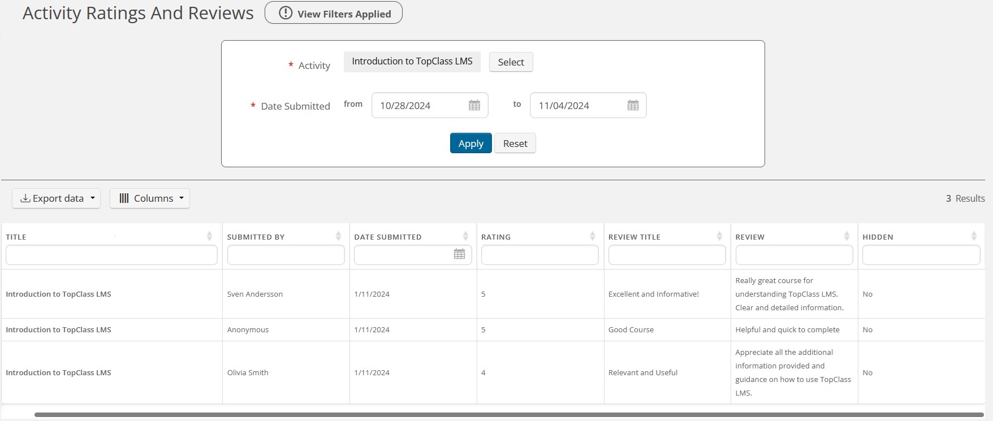The height and width of the screenshot is (421, 993).
Task: Sort table by Rating column arrows
Action: click(x=593, y=236)
